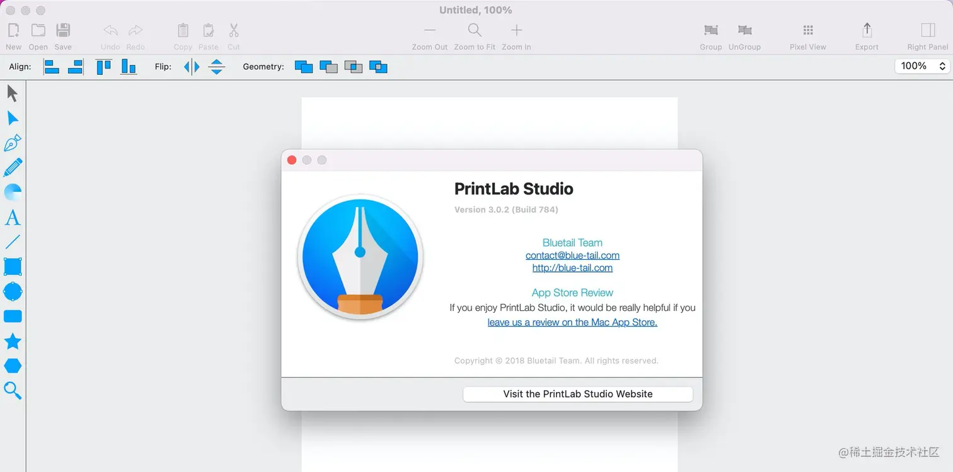The height and width of the screenshot is (472, 953).
Task: Flip selection vertically
Action: coord(217,67)
